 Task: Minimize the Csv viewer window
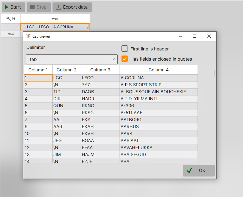(x=180, y=36)
